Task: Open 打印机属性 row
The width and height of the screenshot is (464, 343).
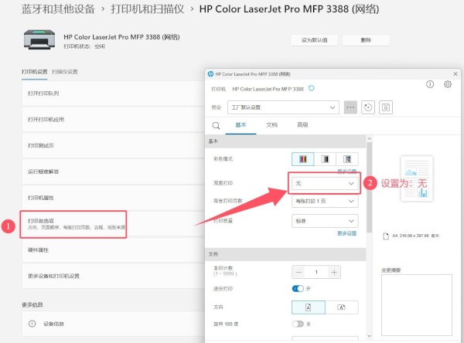Action: [x=114, y=198]
